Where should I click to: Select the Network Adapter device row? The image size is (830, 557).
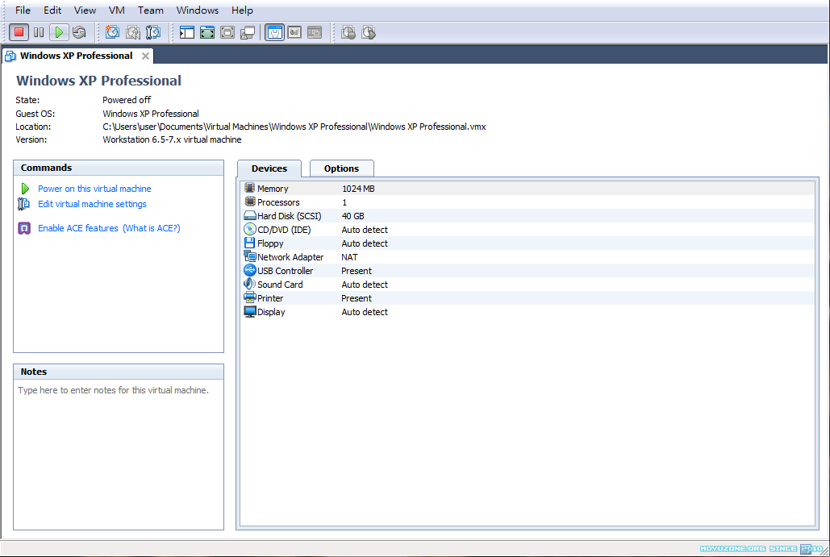click(290, 257)
